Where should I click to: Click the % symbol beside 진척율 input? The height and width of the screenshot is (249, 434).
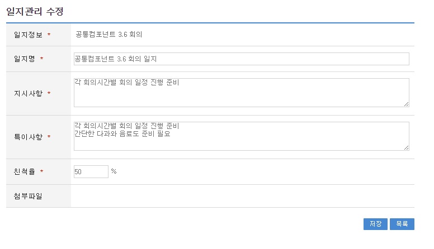pos(114,171)
